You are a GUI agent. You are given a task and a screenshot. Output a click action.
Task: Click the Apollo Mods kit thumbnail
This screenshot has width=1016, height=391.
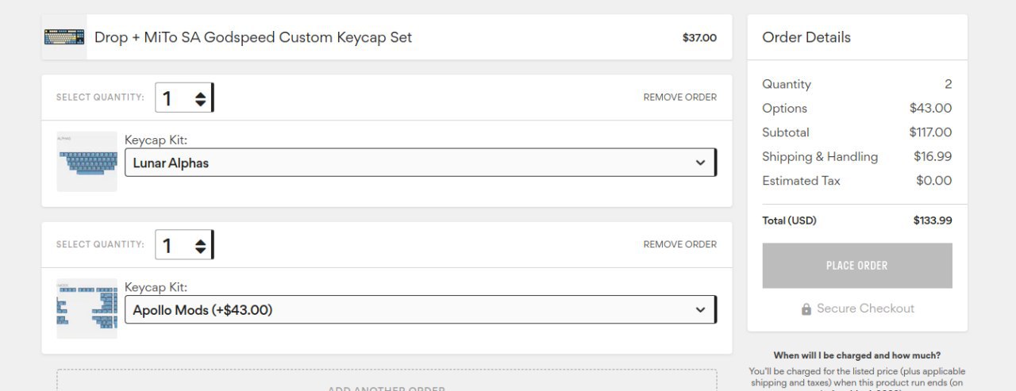tap(87, 309)
